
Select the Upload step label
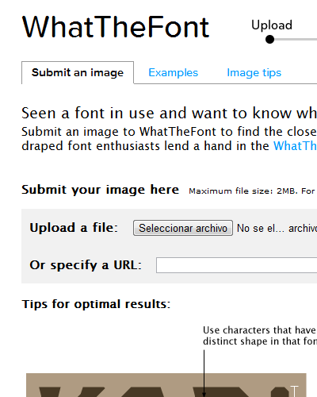(x=272, y=25)
